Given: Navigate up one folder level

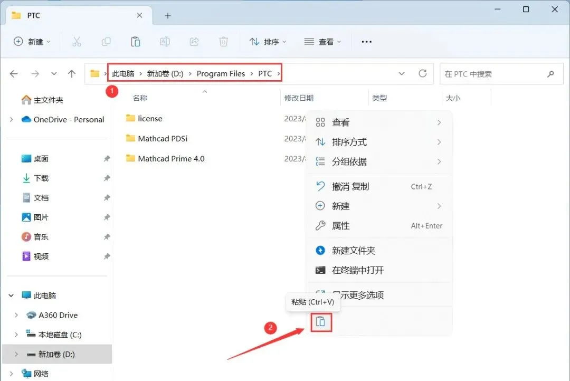Looking at the screenshot, I should 72,74.
